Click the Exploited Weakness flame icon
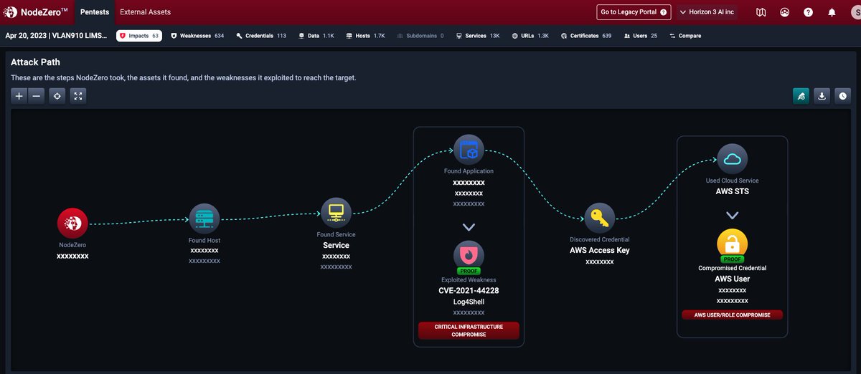This screenshot has height=374, width=861. click(x=469, y=254)
